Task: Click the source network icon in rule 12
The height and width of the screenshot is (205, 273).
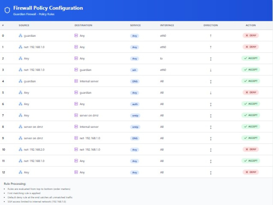Action: click(20, 172)
